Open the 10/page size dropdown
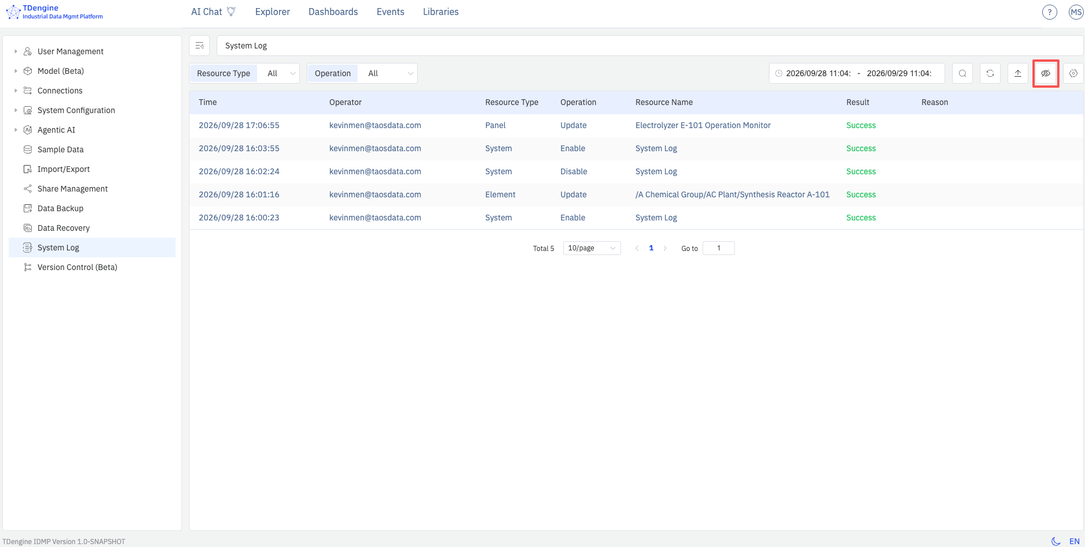Screen dimensions: 1085x547 click(x=592, y=248)
